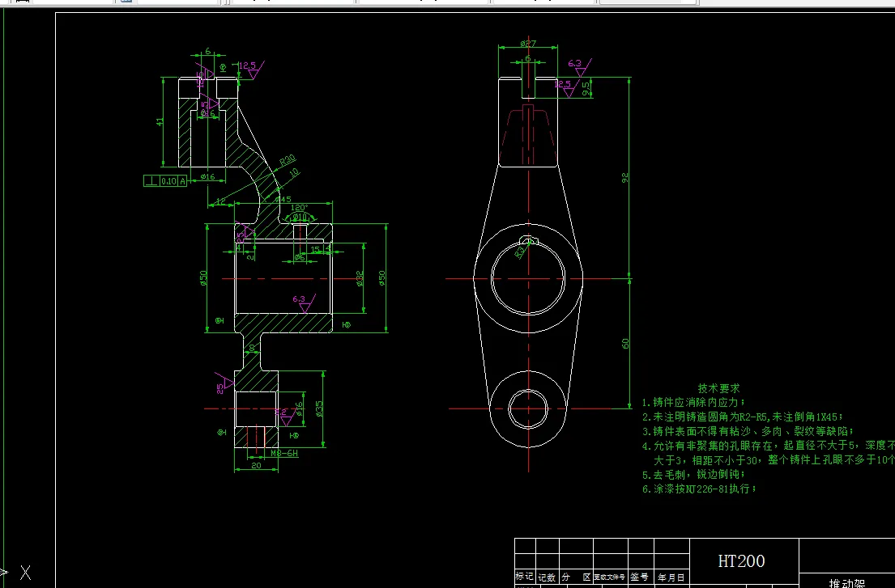Select the 20 width dimension text

pyautogui.click(x=256, y=466)
